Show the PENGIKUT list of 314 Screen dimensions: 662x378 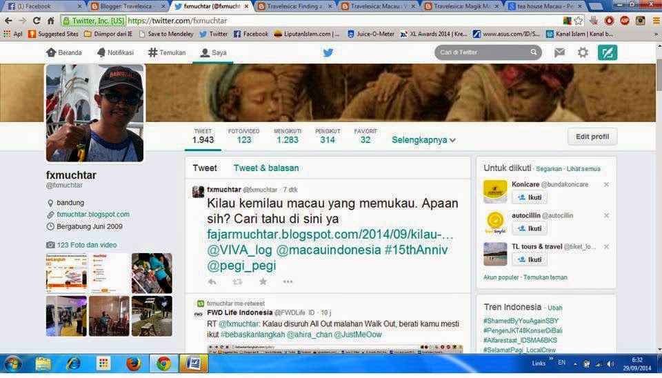(328, 136)
